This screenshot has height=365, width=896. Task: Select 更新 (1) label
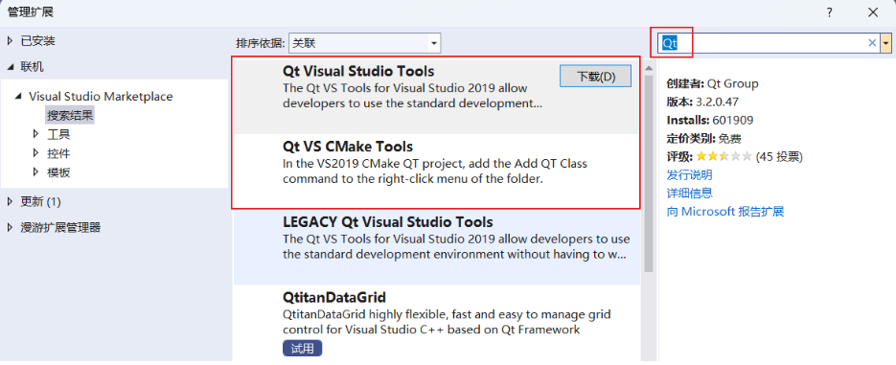pyautogui.click(x=40, y=201)
